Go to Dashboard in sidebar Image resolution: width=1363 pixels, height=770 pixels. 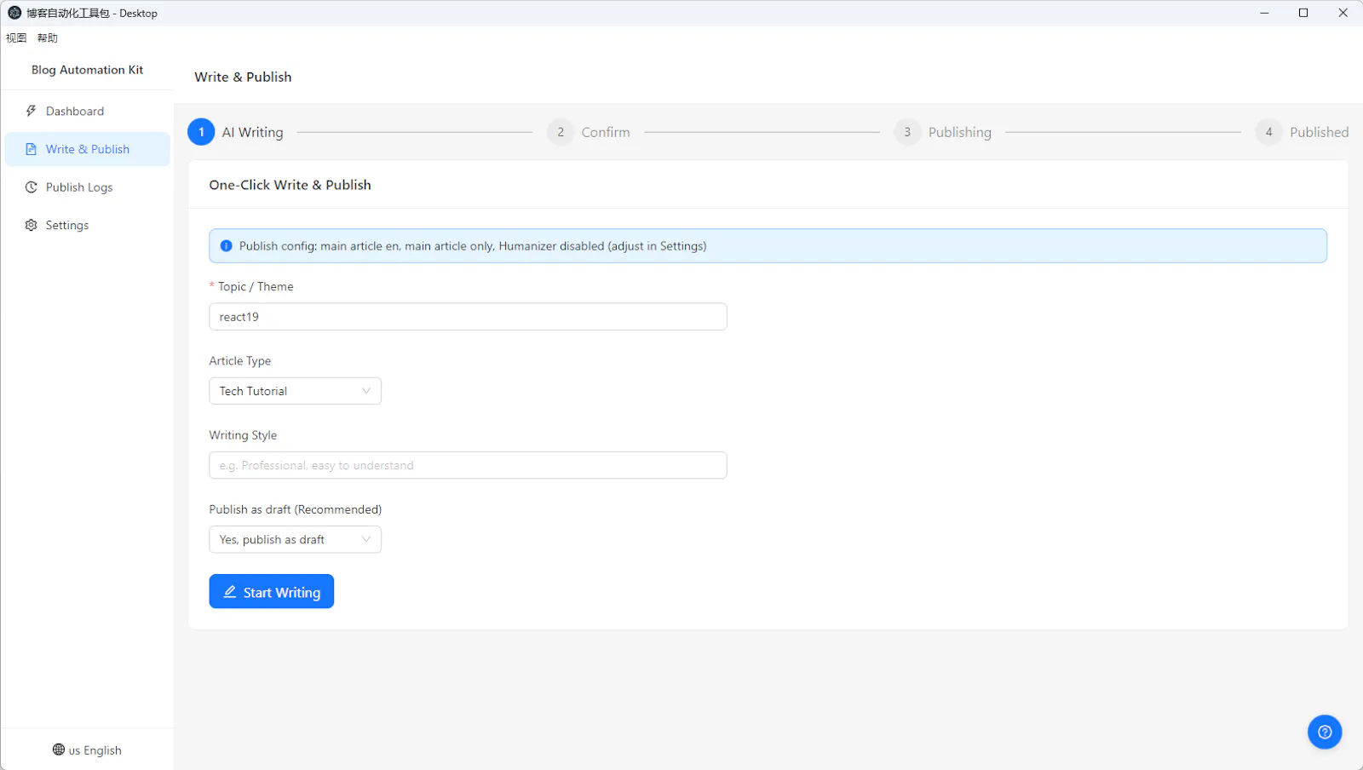[x=87, y=112]
